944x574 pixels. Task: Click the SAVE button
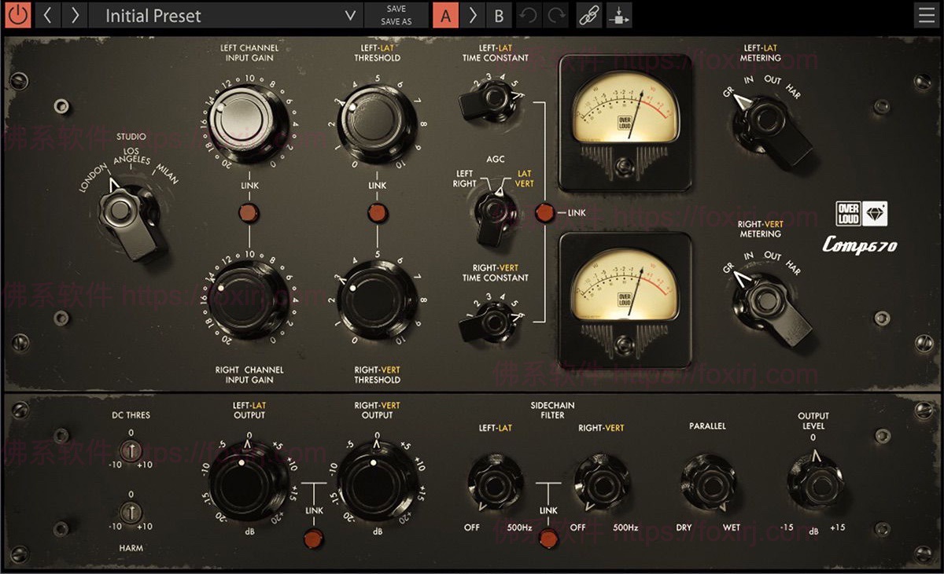click(396, 9)
